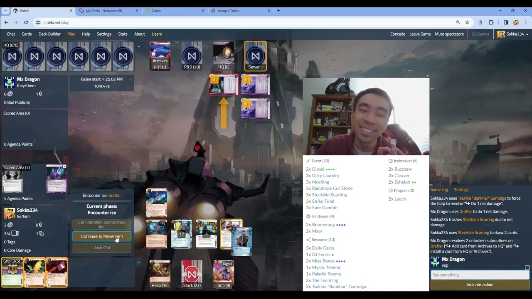
Task: Select the HQ (6) identity card
Action: pos(224,56)
